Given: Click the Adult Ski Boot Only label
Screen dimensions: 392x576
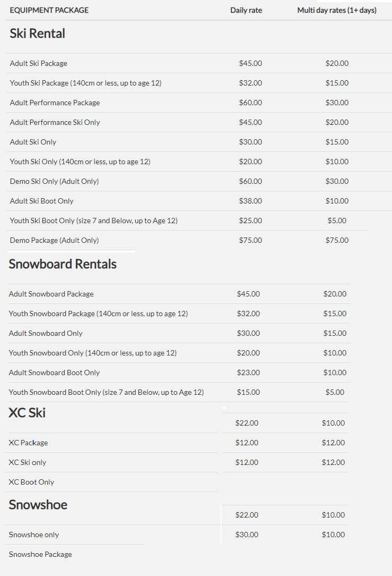Looking at the screenshot, I should pos(42,201).
